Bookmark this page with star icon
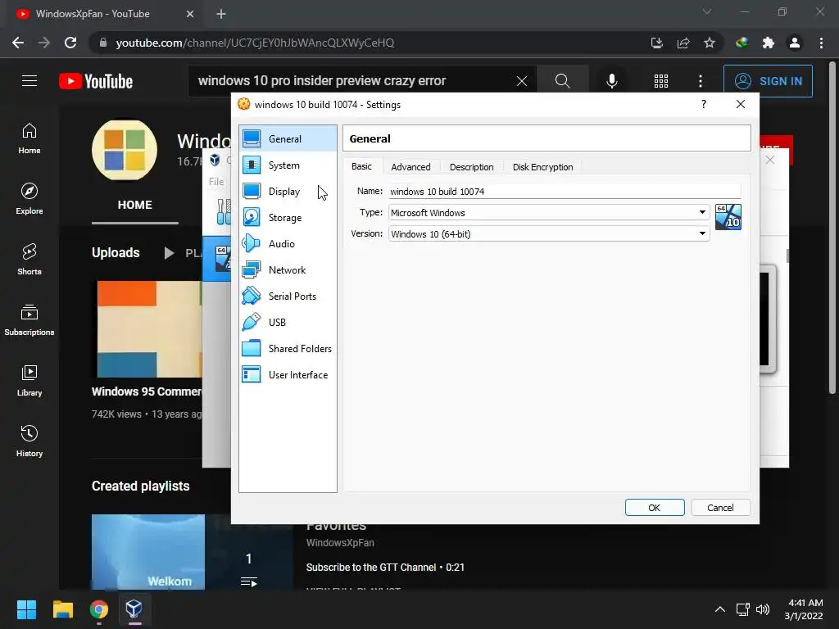The image size is (839, 629). (709, 43)
